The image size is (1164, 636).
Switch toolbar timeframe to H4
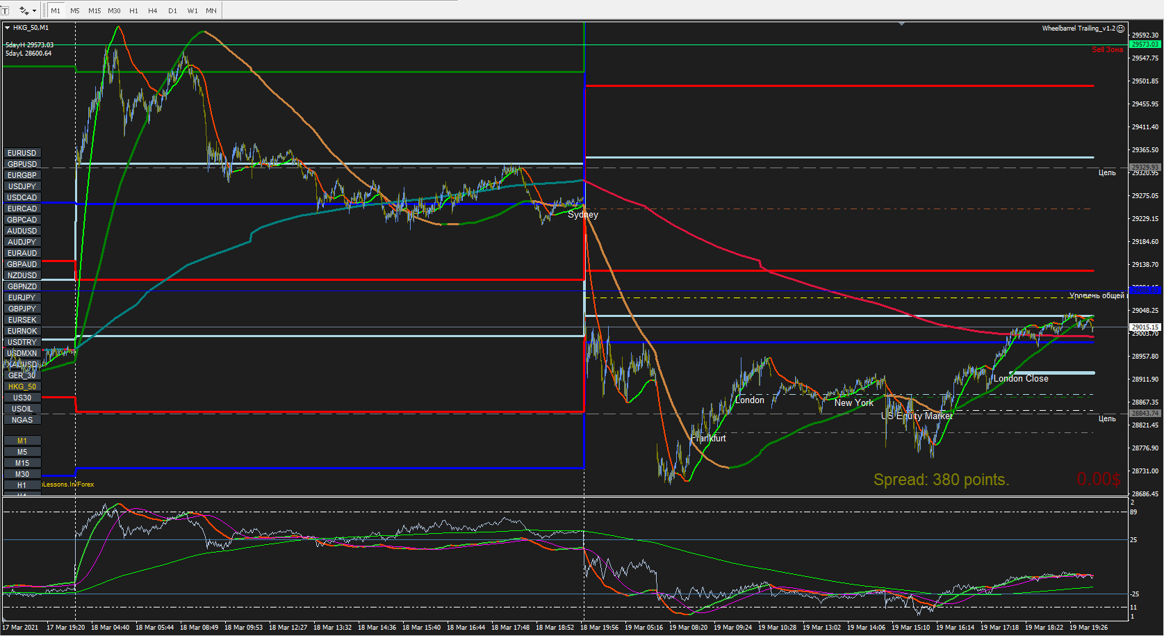click(x=153, y=10)
